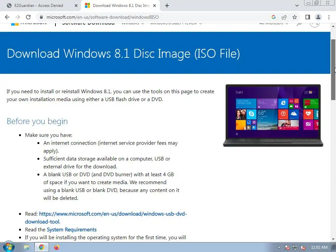The height and width of the screenshot is (252, 336).
Task: Click the muted volume tray icon
Action: pyautogui.click(x=303, y=247)
